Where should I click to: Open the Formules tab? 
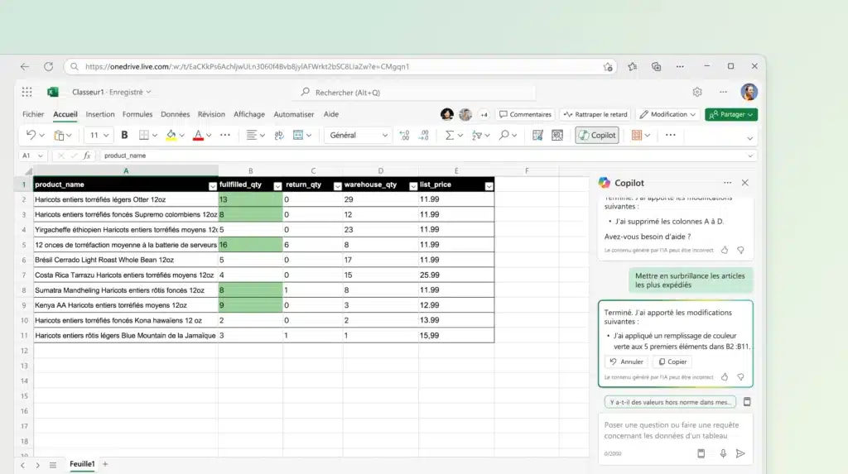pos(137,114)
